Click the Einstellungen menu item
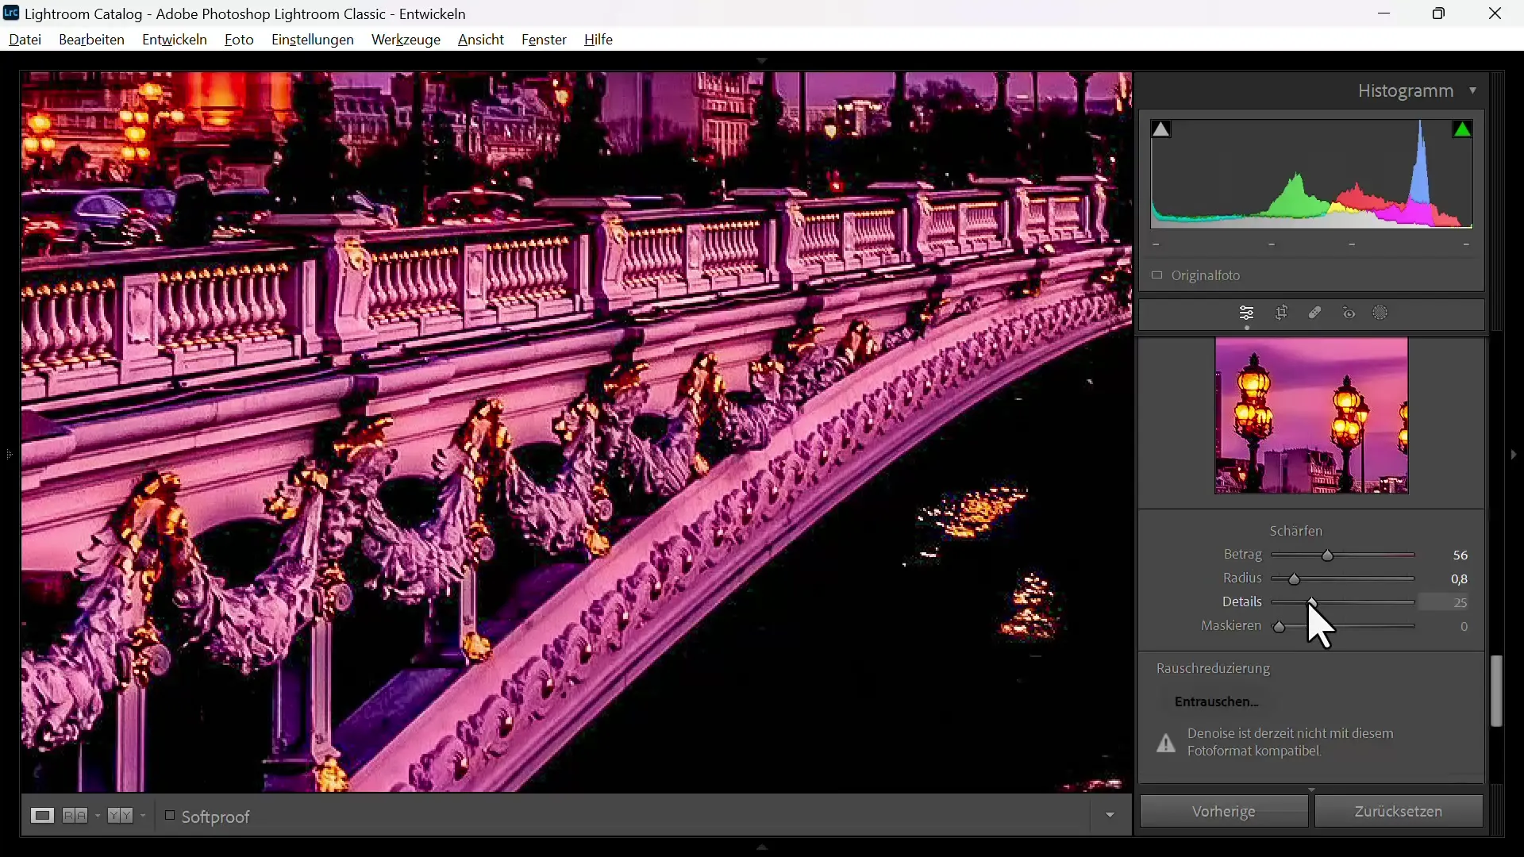1524x857 pixels. (313, 40)
